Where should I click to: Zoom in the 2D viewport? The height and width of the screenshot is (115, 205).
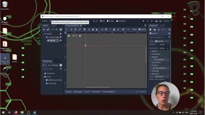[x=80, y=36]
